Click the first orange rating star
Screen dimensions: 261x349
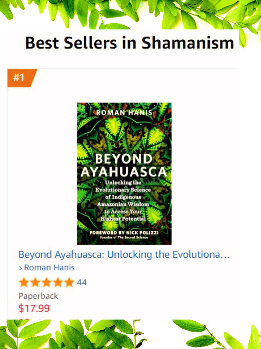(24, 282)
